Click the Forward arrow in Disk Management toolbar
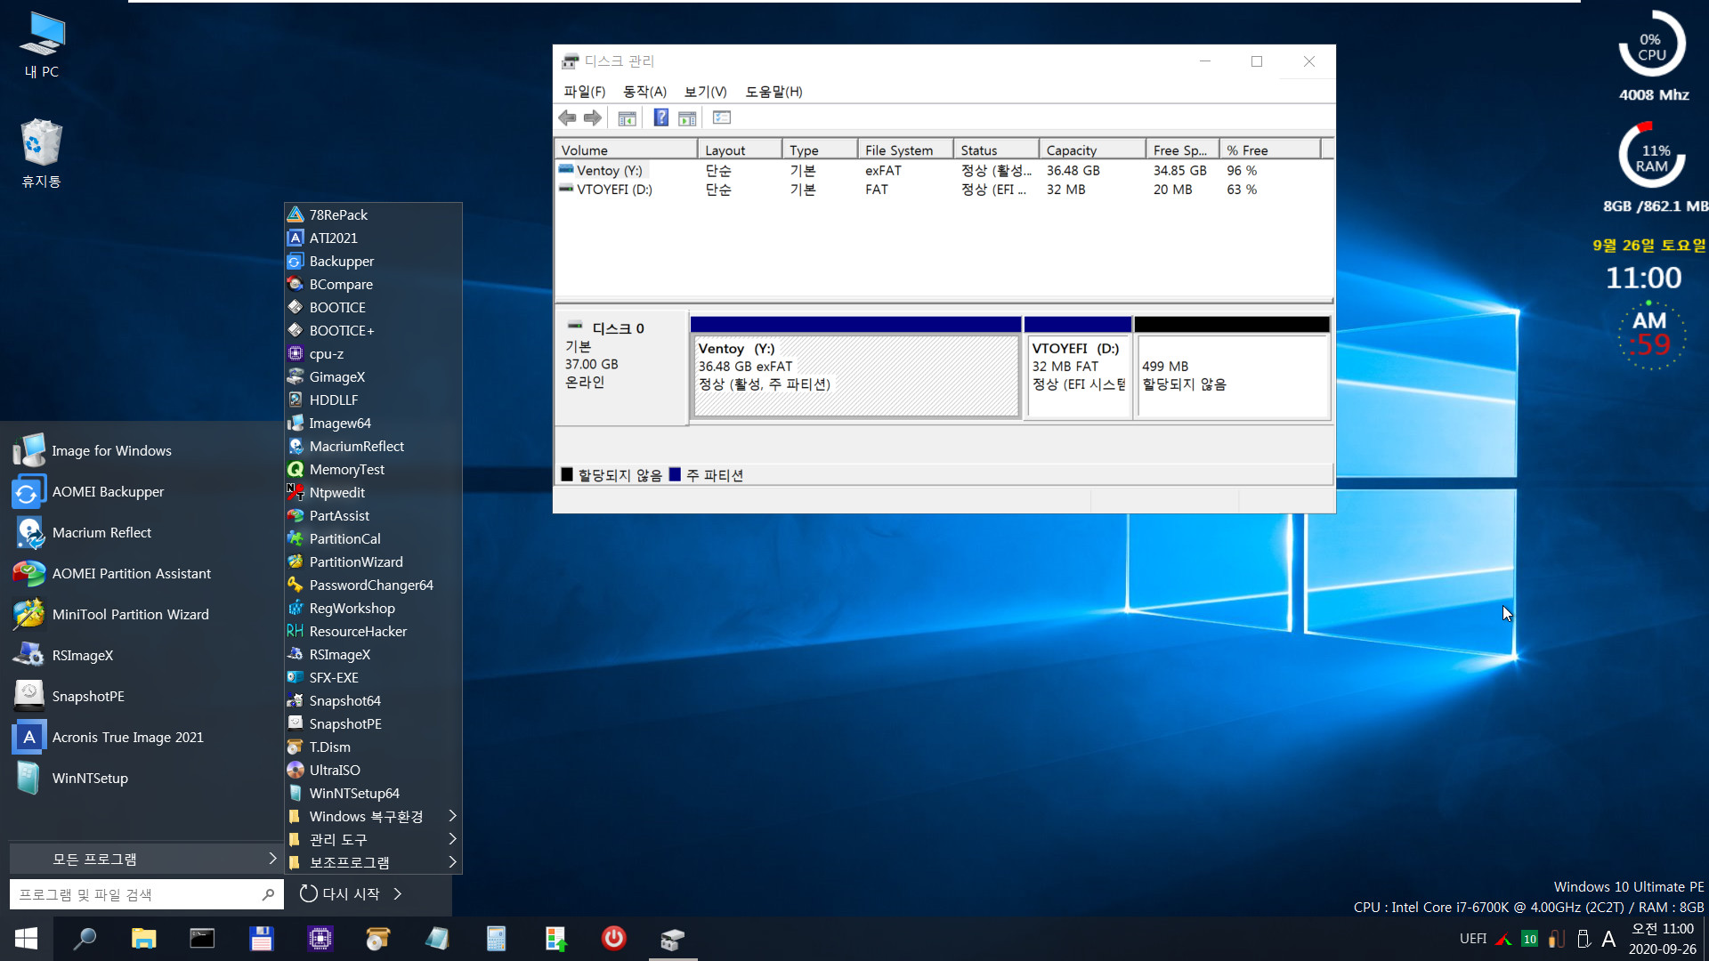This screenshot has width=1709, height=961. 593,117
